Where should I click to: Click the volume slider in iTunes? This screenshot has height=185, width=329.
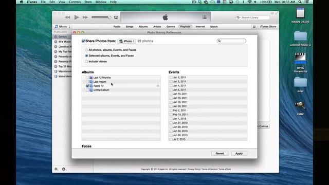(x=101, y=17)
